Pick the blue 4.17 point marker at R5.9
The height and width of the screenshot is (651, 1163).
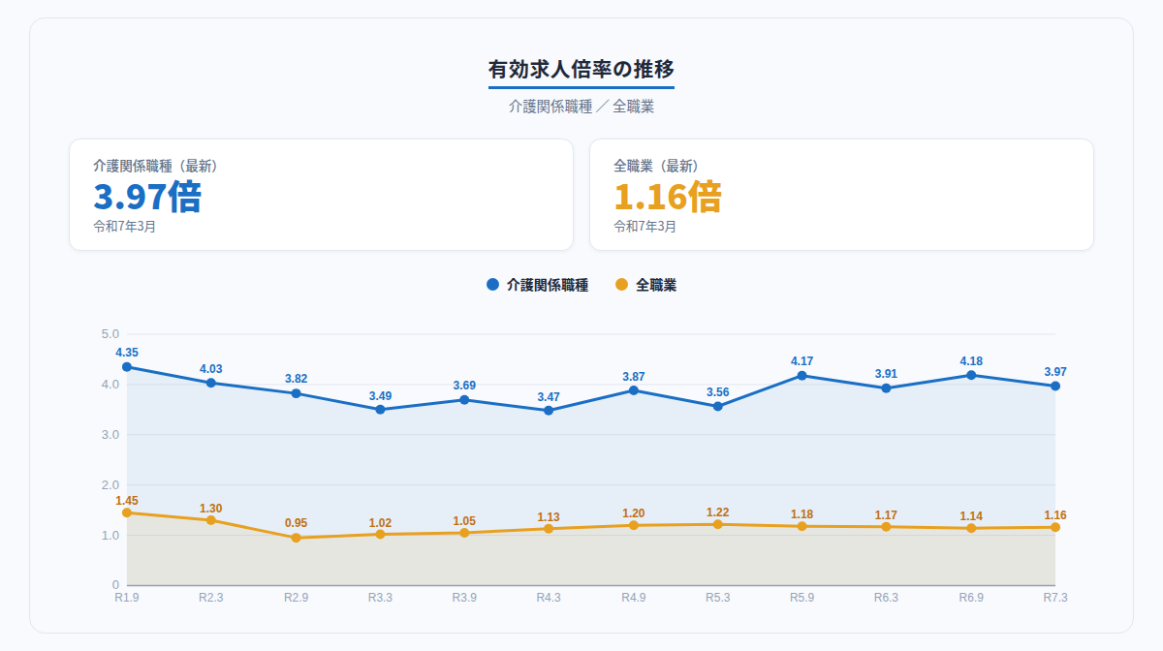[802, 376]
